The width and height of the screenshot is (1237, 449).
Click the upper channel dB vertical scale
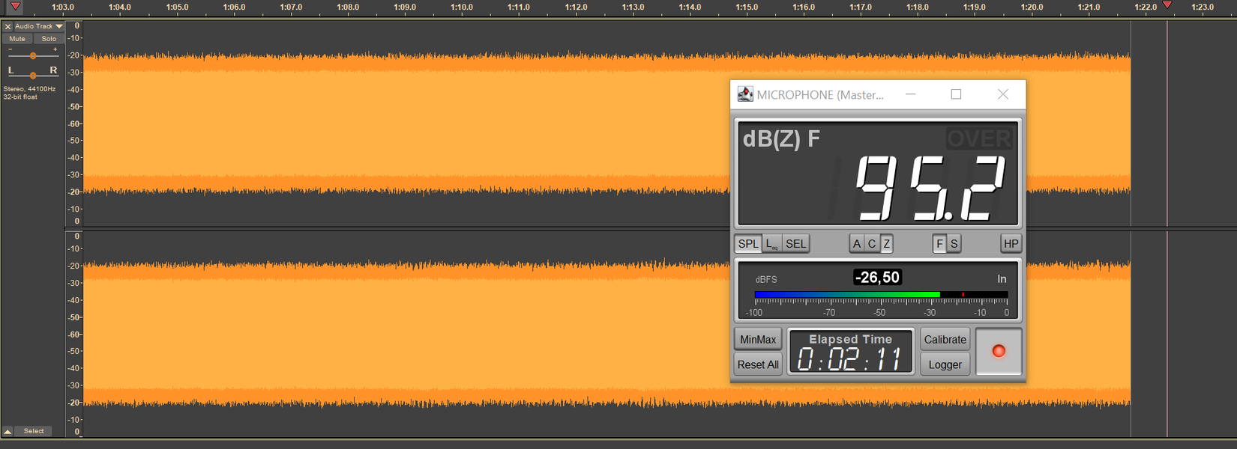tap(73, 123)
